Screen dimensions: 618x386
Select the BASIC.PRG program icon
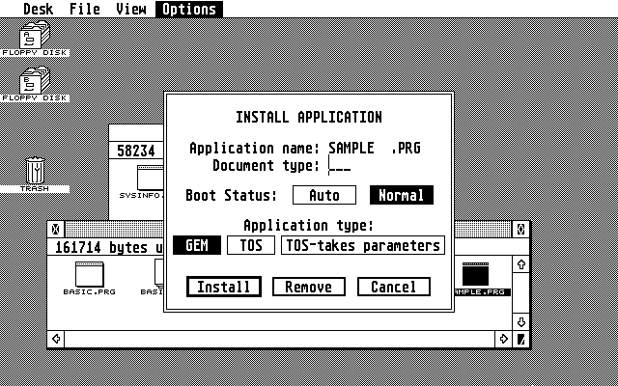90,279
